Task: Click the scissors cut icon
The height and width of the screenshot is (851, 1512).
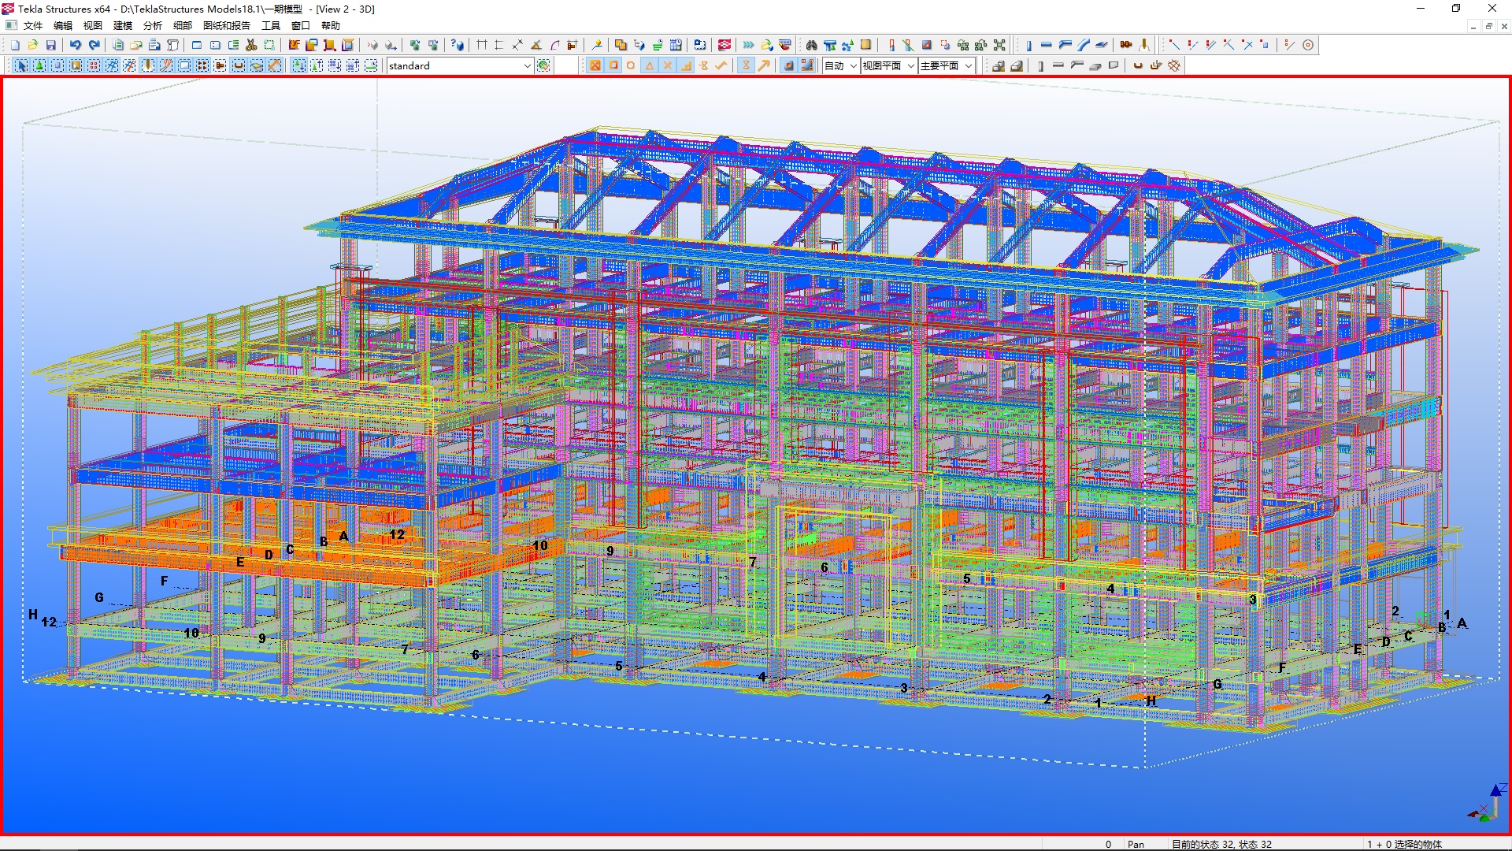Action: pyautogui.click(x=251, y=45)
